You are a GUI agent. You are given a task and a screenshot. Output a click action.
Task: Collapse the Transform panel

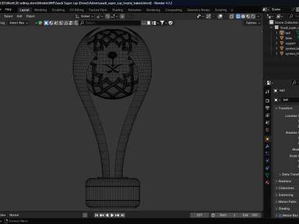point(283,108)
